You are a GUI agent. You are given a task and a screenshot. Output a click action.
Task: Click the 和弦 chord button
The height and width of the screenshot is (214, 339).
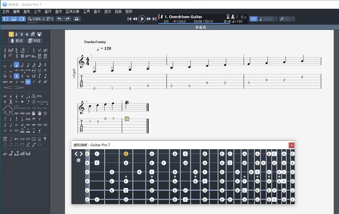point(34,41)
